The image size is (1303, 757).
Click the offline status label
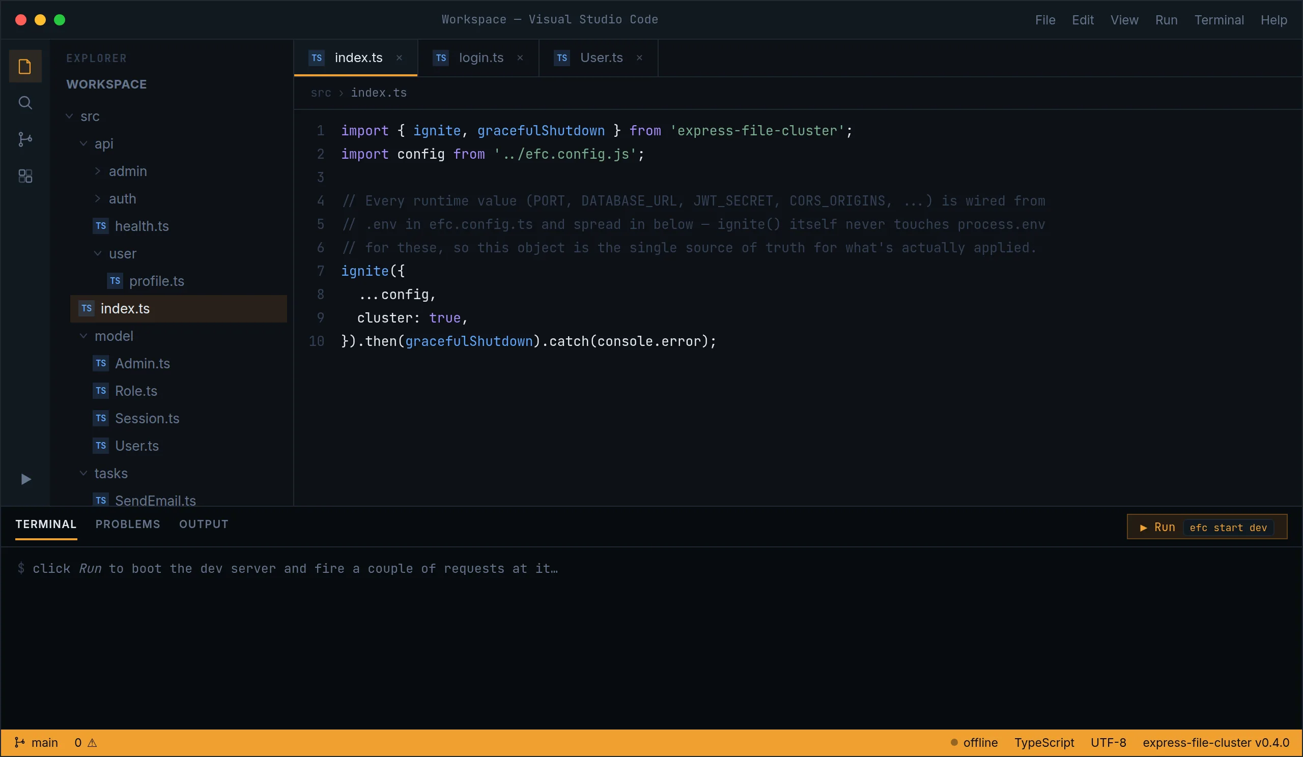coord(980,743)
